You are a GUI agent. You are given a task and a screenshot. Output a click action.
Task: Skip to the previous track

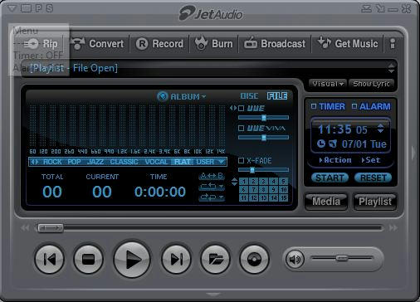pos(50,260)
